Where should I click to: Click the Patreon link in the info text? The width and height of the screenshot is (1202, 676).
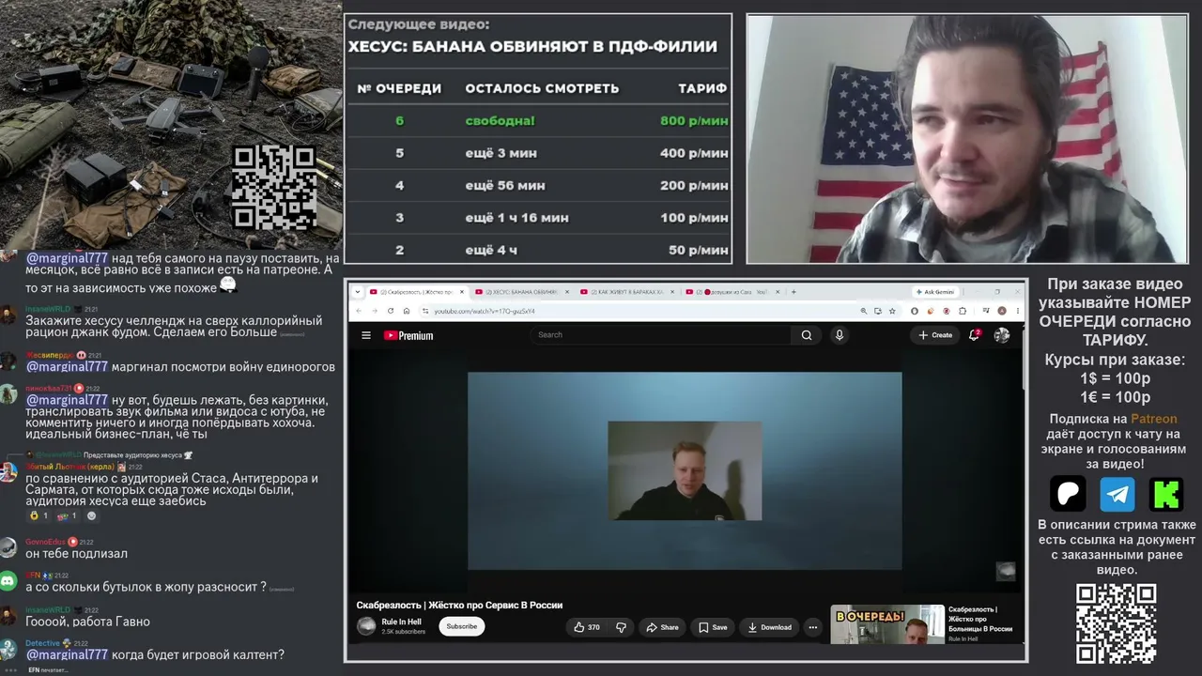pyautogui.click(x=1153, y=419)
